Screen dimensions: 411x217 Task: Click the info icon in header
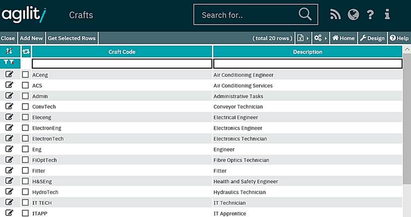387,14
